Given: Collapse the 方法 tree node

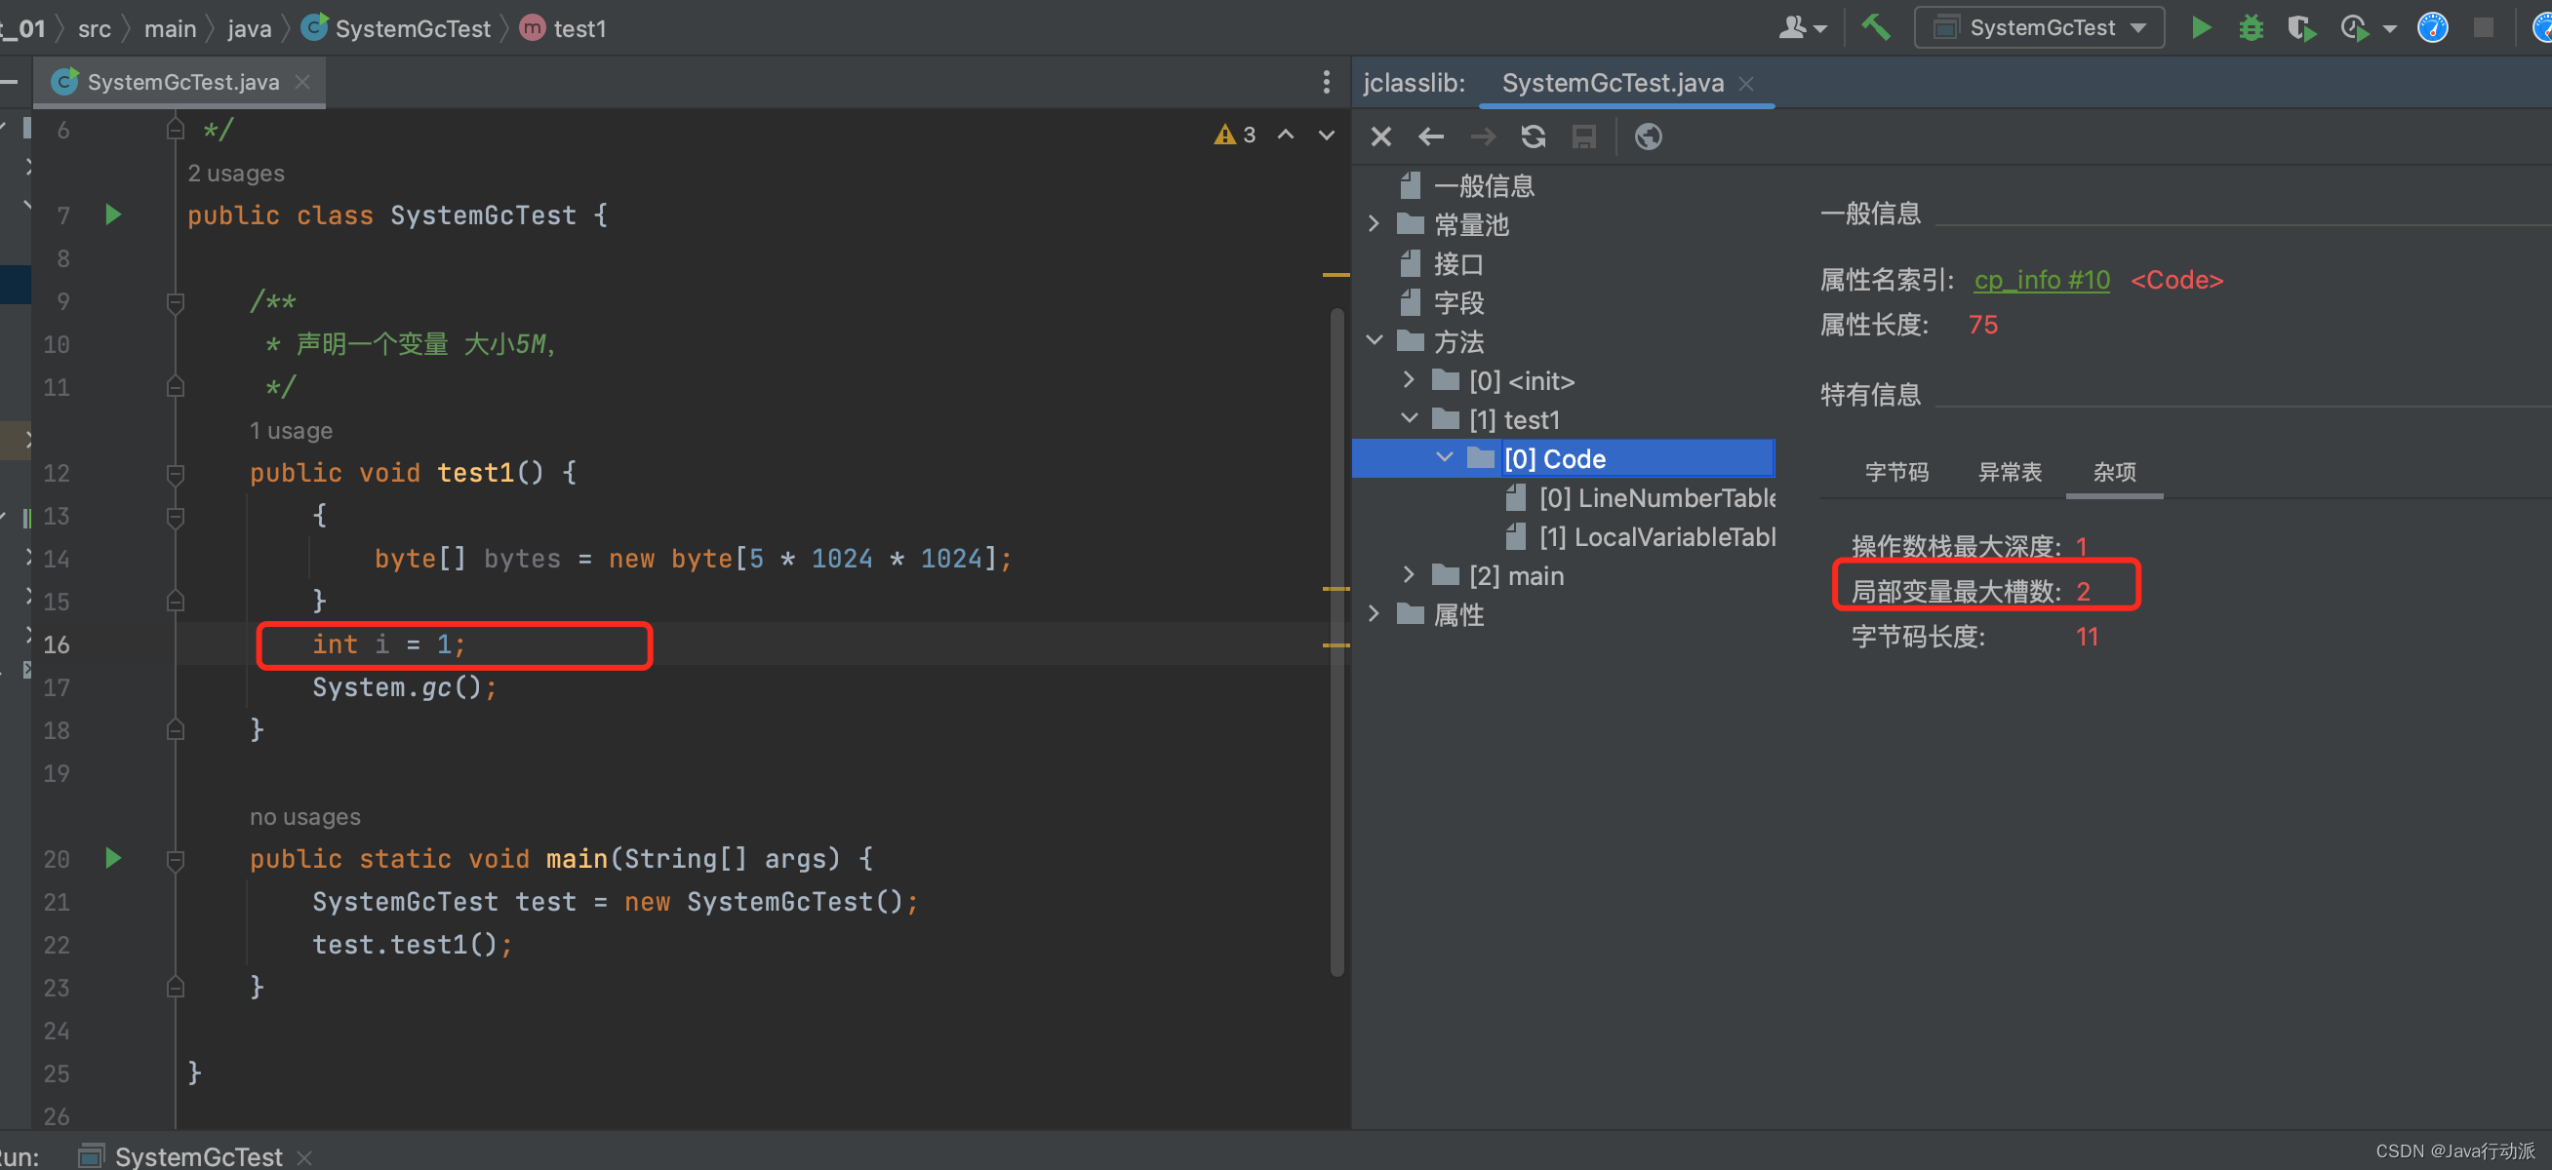Looking at the screenshot, I should pyautogui.click(x=1374, y=340).
